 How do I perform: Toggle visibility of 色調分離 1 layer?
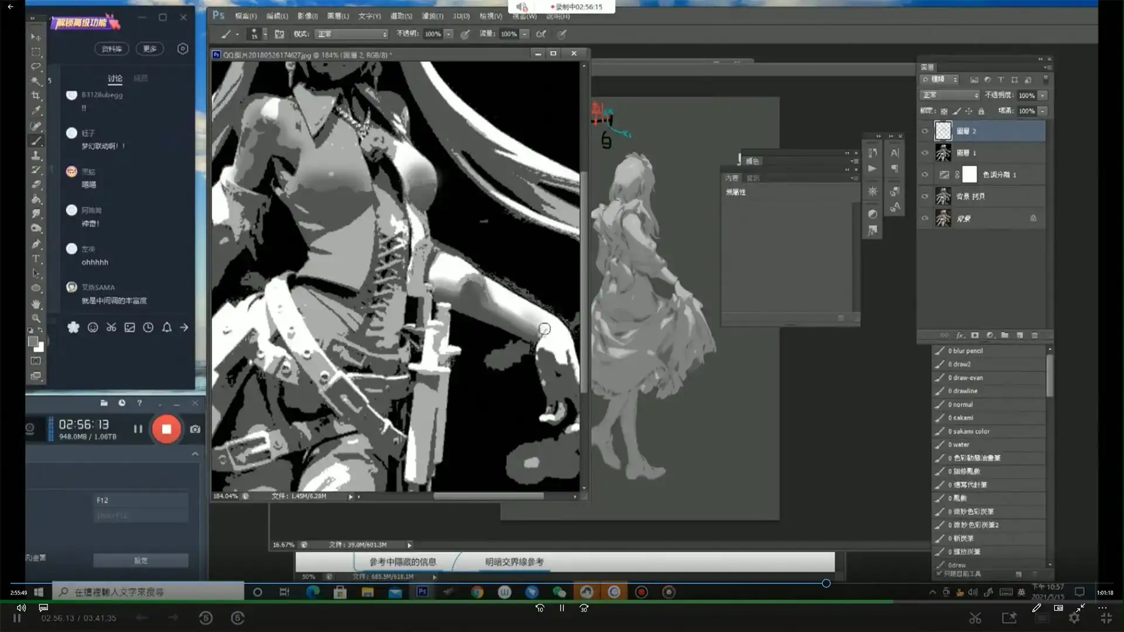pos(925,174)
